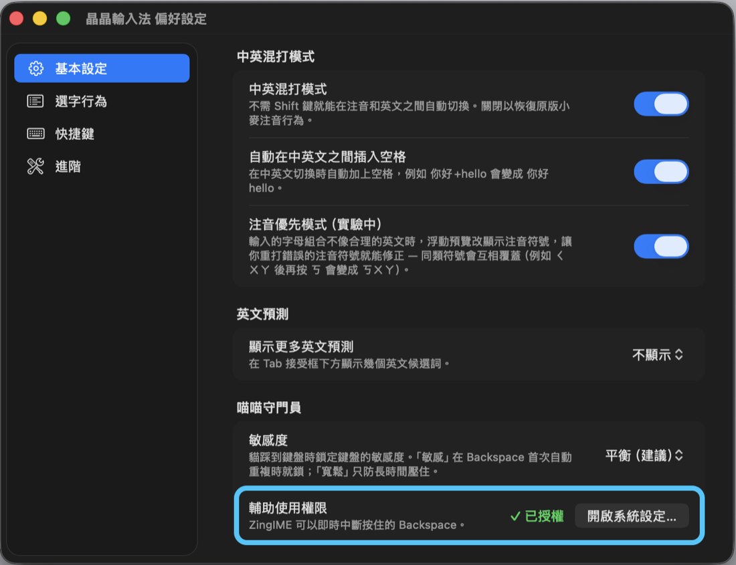Screen dimensions: 736x565
Task: Click the 中英混打模式 section heading
Action: pyautogui.click(x=276, y=57)
